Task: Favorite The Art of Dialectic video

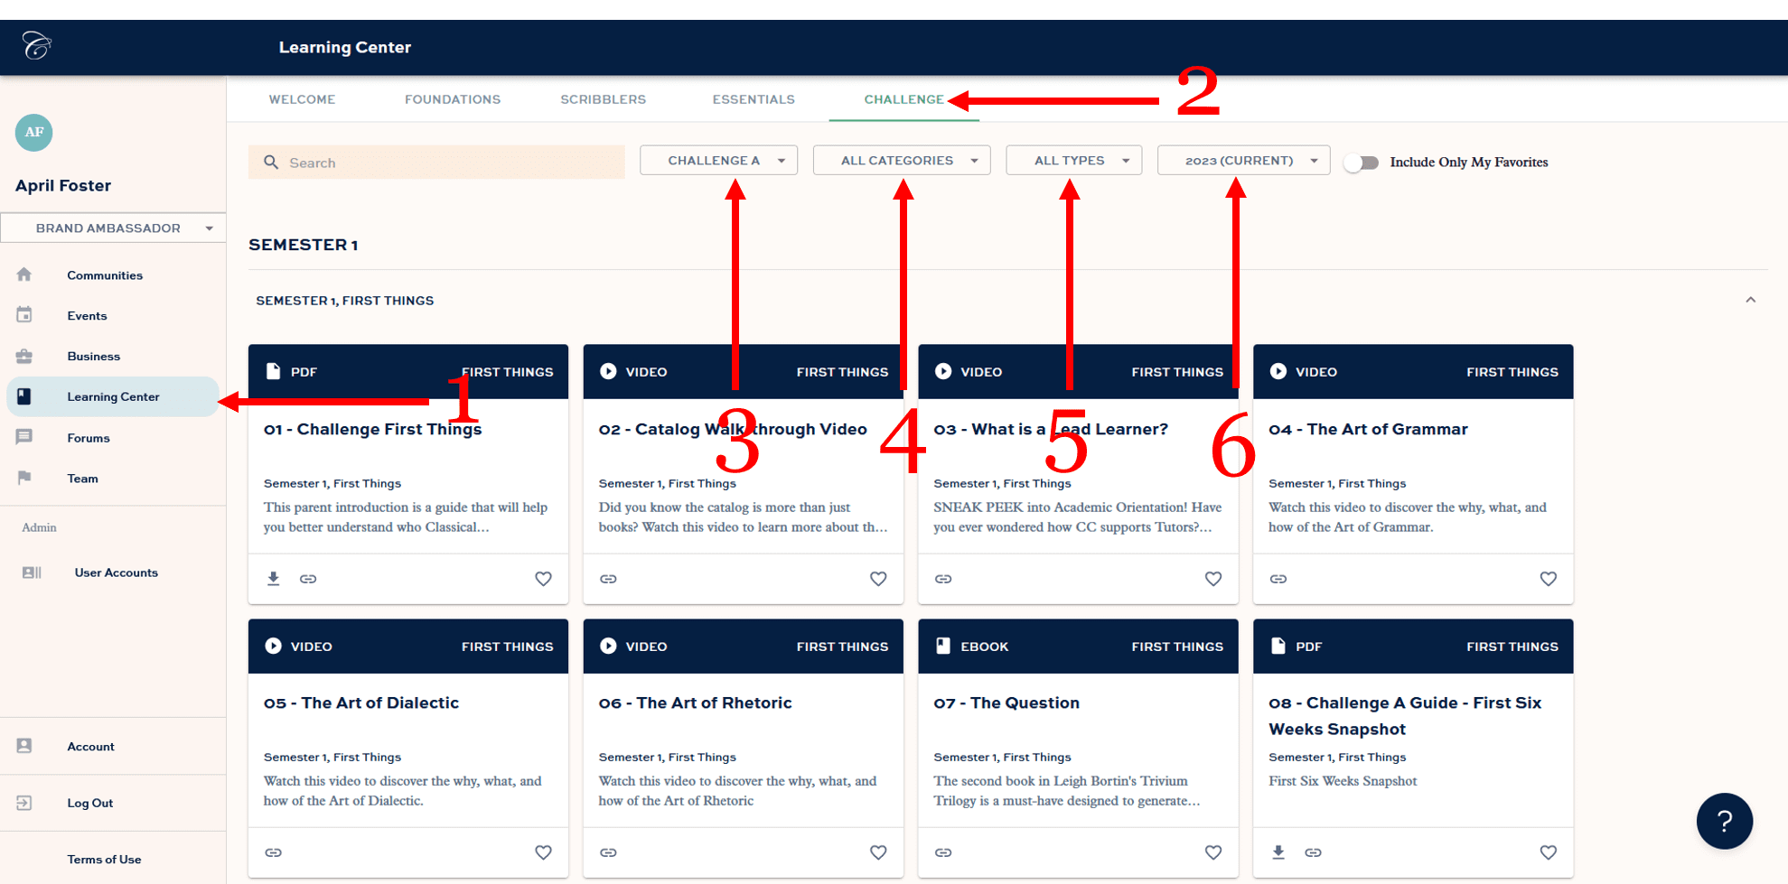Action: point(543,851)
